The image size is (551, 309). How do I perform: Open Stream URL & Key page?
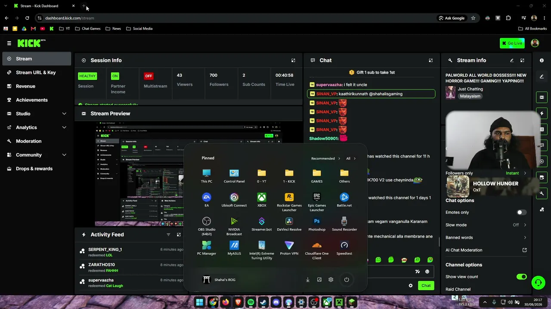click(37, 73)
